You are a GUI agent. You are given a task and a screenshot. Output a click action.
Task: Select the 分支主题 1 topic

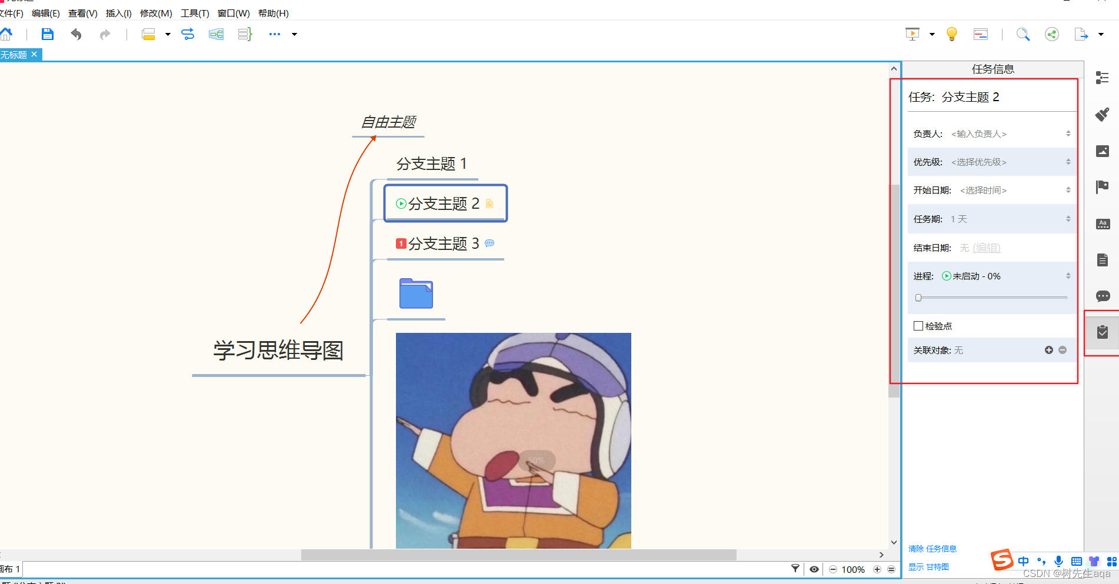click(x=432, y=163)
